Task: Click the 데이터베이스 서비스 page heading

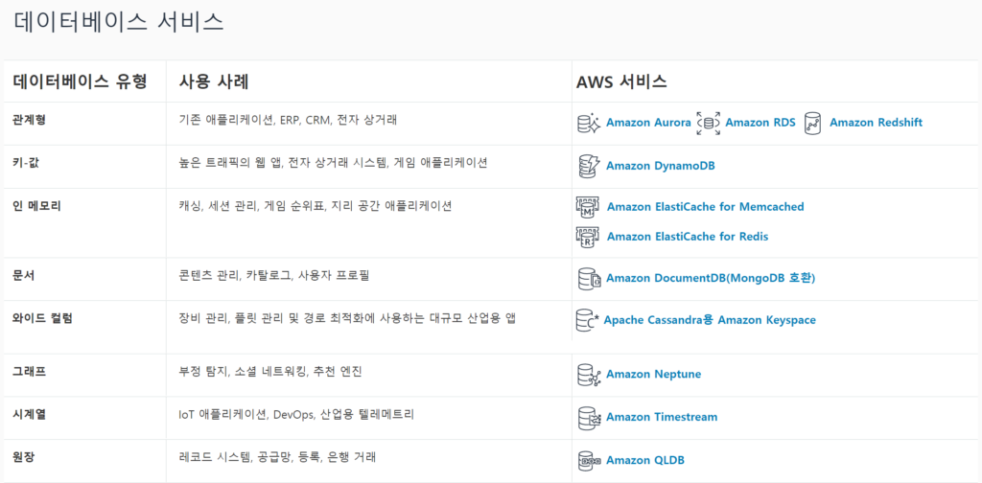Action: coord(119,22)
